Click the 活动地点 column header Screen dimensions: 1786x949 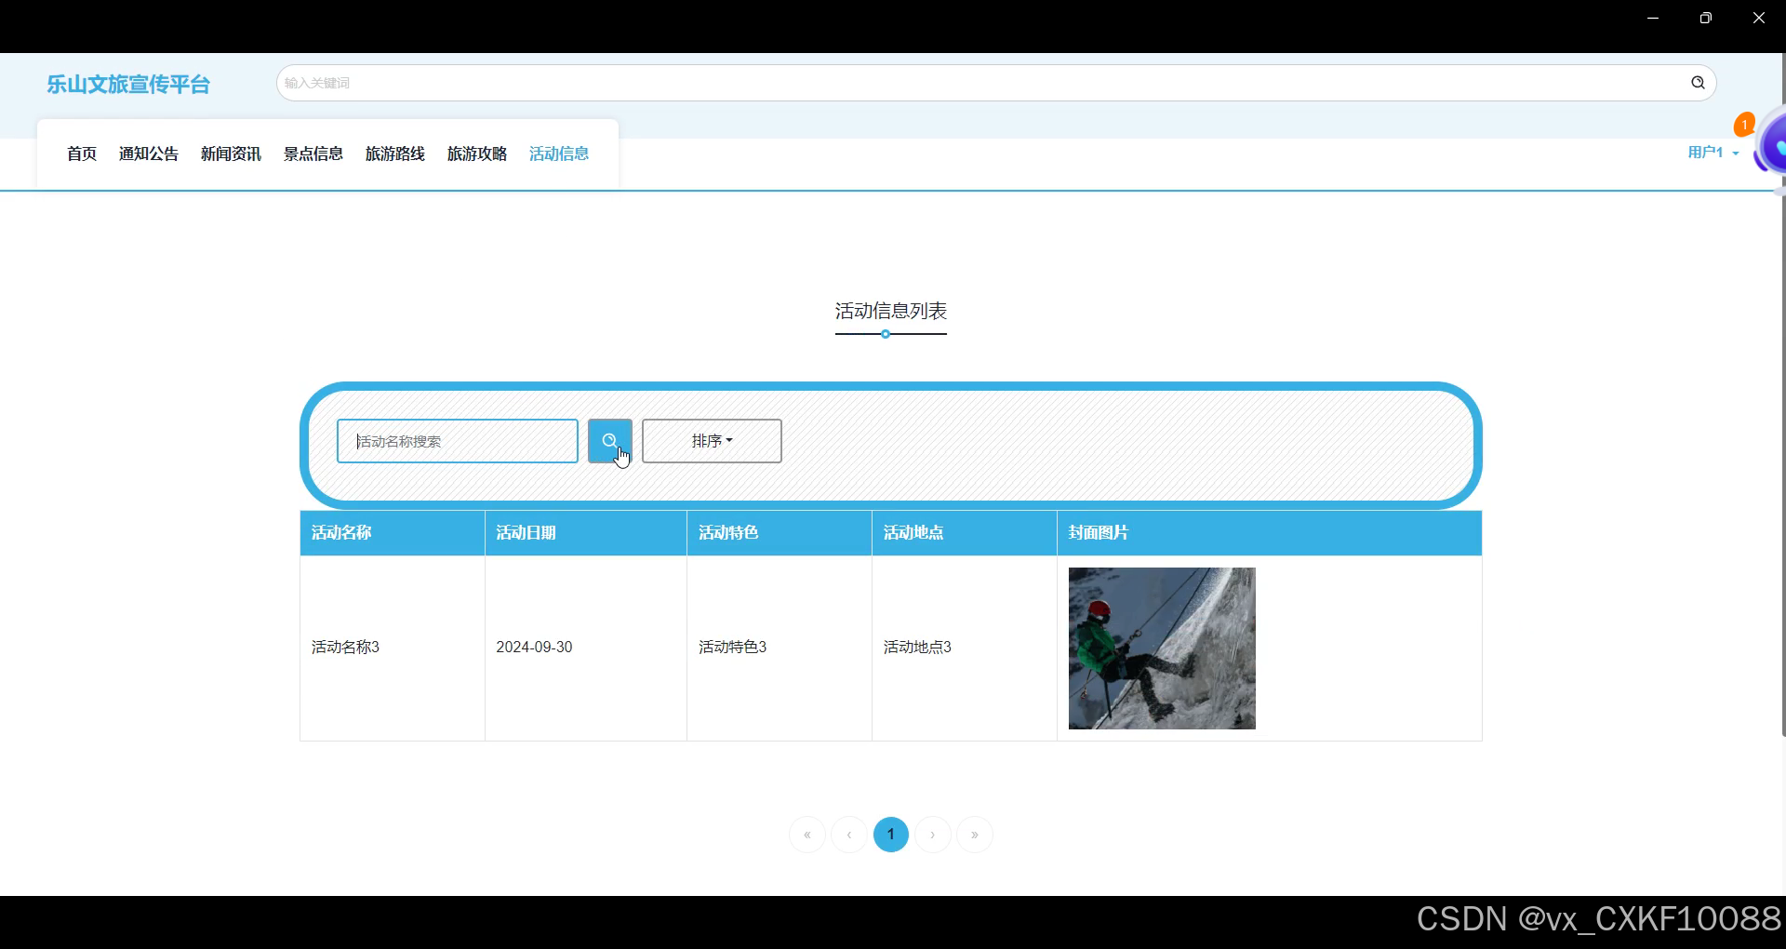965,533
